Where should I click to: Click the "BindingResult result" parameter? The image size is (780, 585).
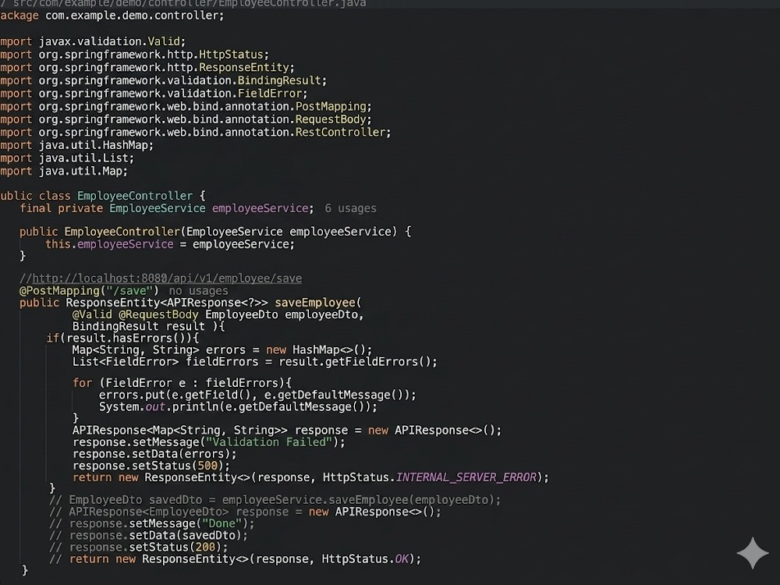(x=139, y=326)
